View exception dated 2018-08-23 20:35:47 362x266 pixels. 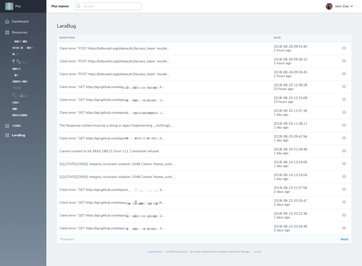(344, 202)
